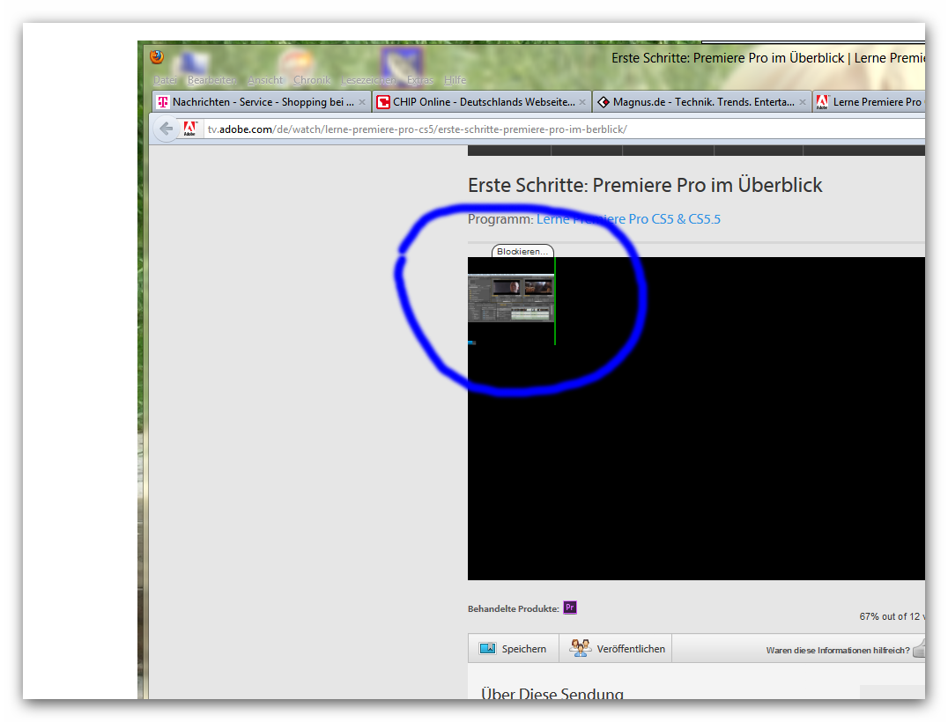Focus the tv.adobe.com URL address field
948x722 pixels.
(x=565, y=129)
